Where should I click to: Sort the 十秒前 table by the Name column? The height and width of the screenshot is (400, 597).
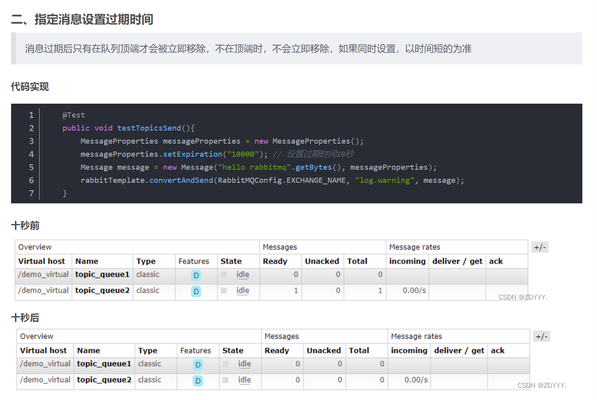87,261
